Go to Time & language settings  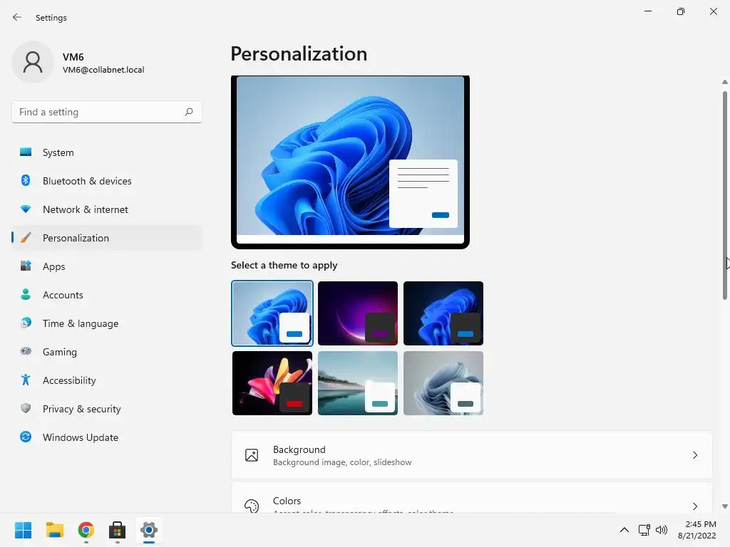point(107,323)
